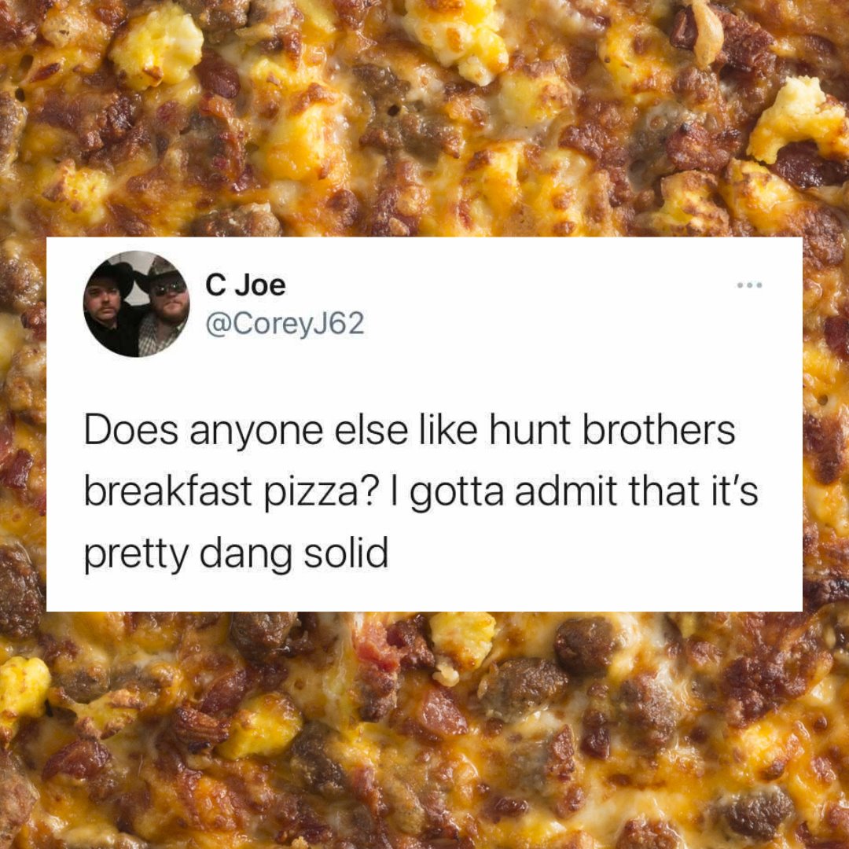The height and width of the screenshot is (849, 849).
Task: Click the word "that" in the tweet
Action: coord(665,491)
